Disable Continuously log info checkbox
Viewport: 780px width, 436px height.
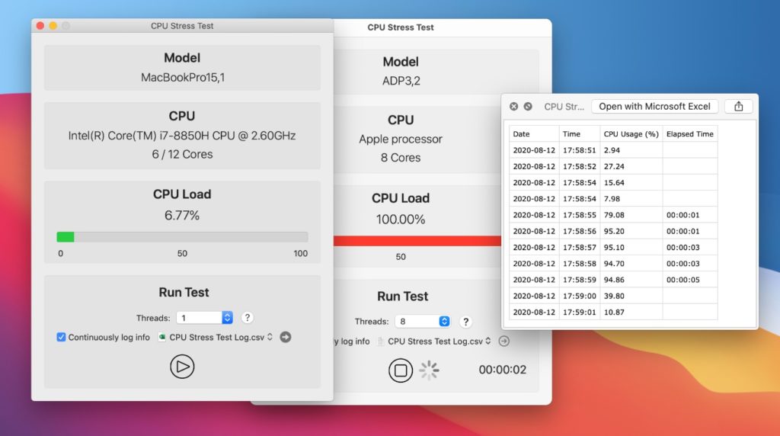61,337
